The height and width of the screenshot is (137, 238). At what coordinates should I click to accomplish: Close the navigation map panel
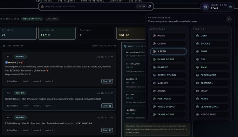[x=229, y=19]
